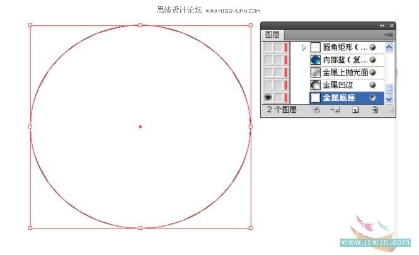Click the delete selection trash icon
The image size is (419, 255).
click(375, 110)
